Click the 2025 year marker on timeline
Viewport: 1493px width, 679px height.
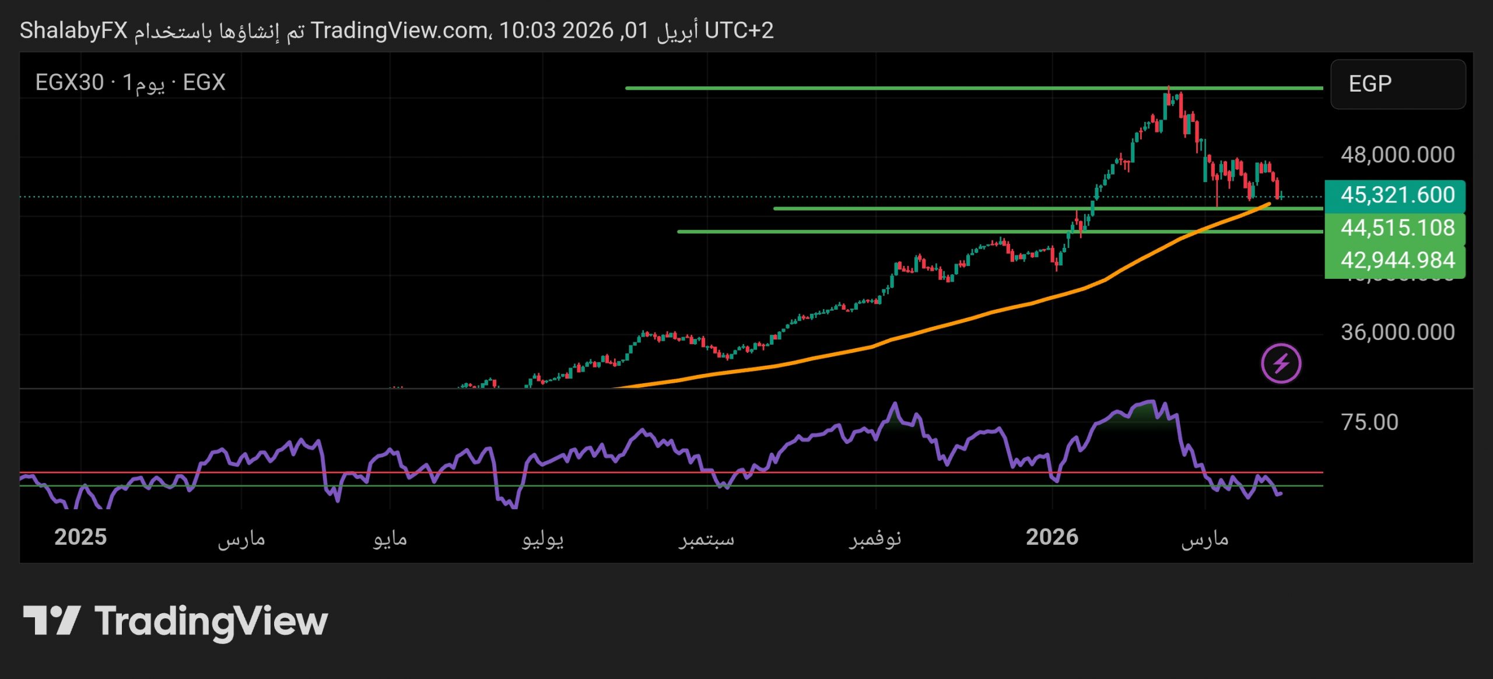click(x=80, y=537)
